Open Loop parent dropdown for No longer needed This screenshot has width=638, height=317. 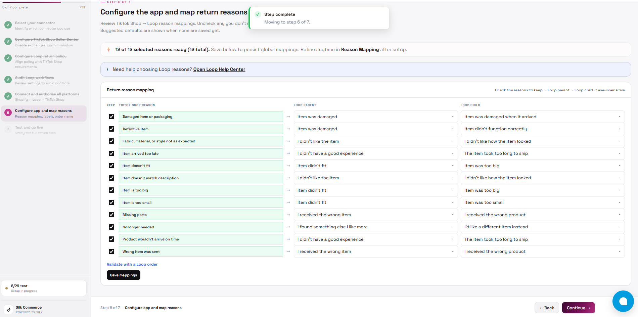pos(375,227)
